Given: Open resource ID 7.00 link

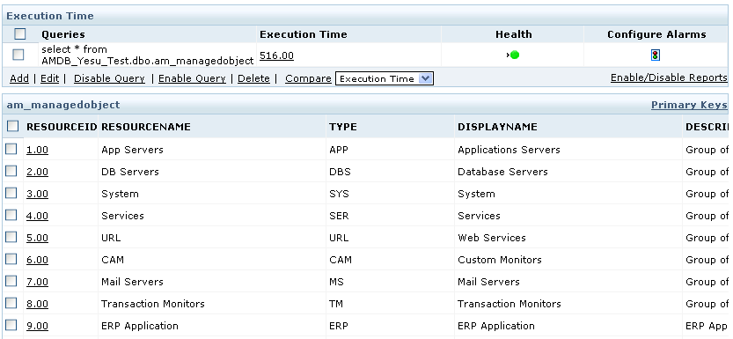Looking at the screenshot, I should click(37, 282).
